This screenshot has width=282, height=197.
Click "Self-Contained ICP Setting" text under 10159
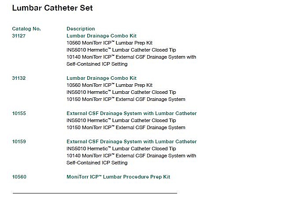(x=97, y=163)
